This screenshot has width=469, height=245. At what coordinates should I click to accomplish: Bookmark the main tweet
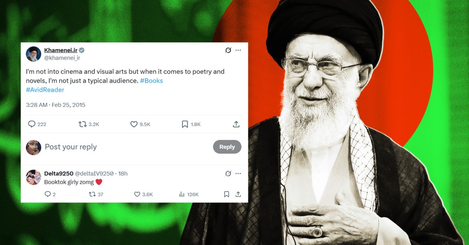[185, 124]
